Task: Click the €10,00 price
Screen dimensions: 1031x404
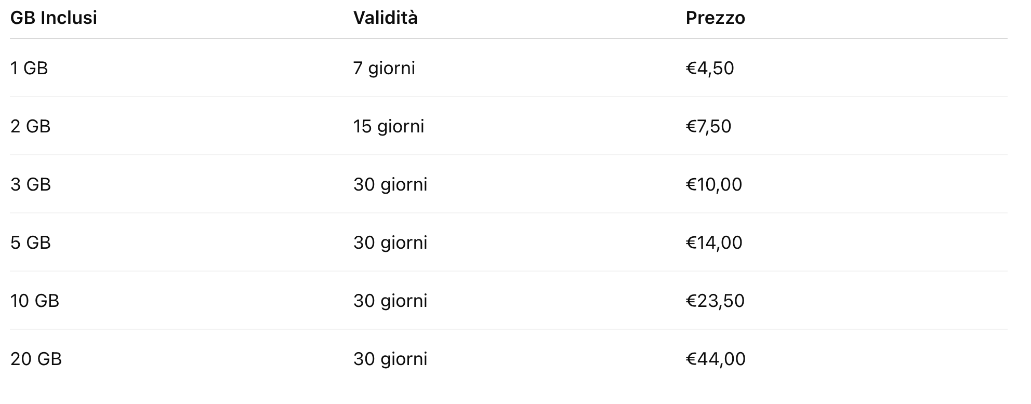Action: pos(714,184)
